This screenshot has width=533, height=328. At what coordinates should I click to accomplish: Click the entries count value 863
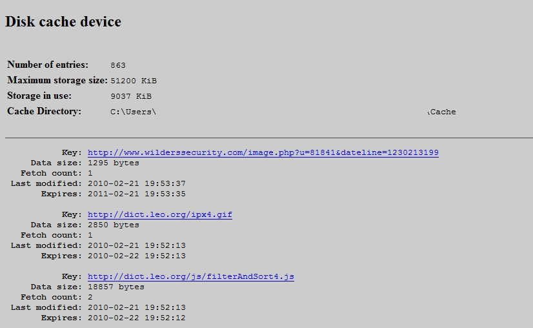tap(118, 65)
